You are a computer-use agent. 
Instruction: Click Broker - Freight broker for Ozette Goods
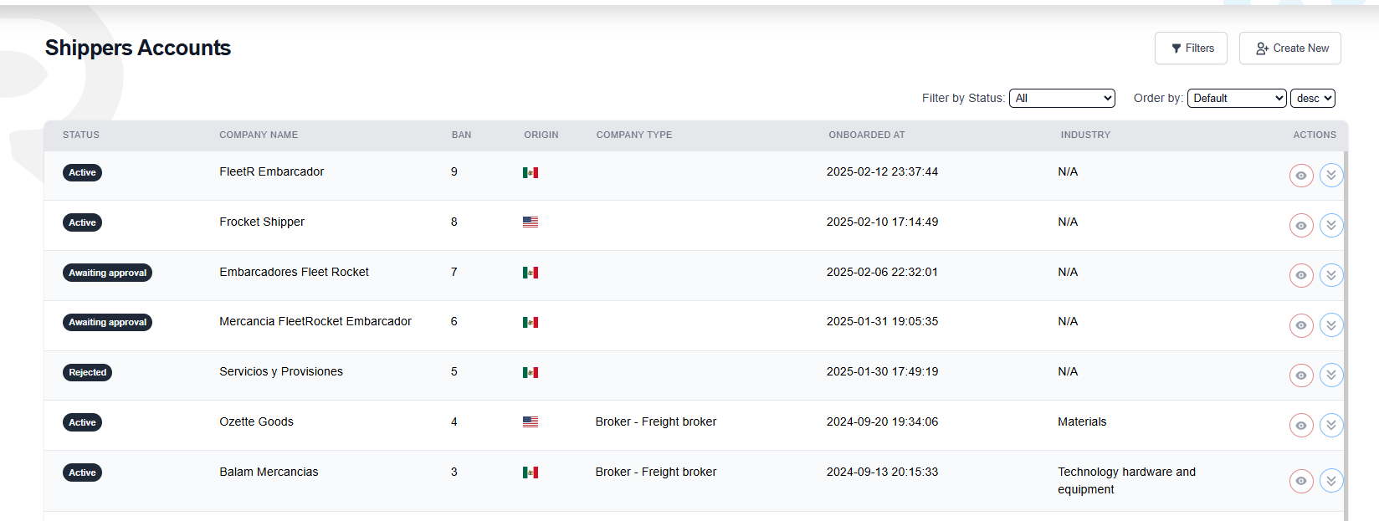tap(656, 421)
